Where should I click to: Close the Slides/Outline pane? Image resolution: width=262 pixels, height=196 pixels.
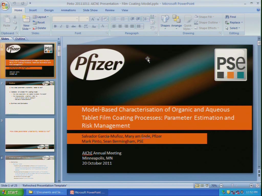coord(59,39)
